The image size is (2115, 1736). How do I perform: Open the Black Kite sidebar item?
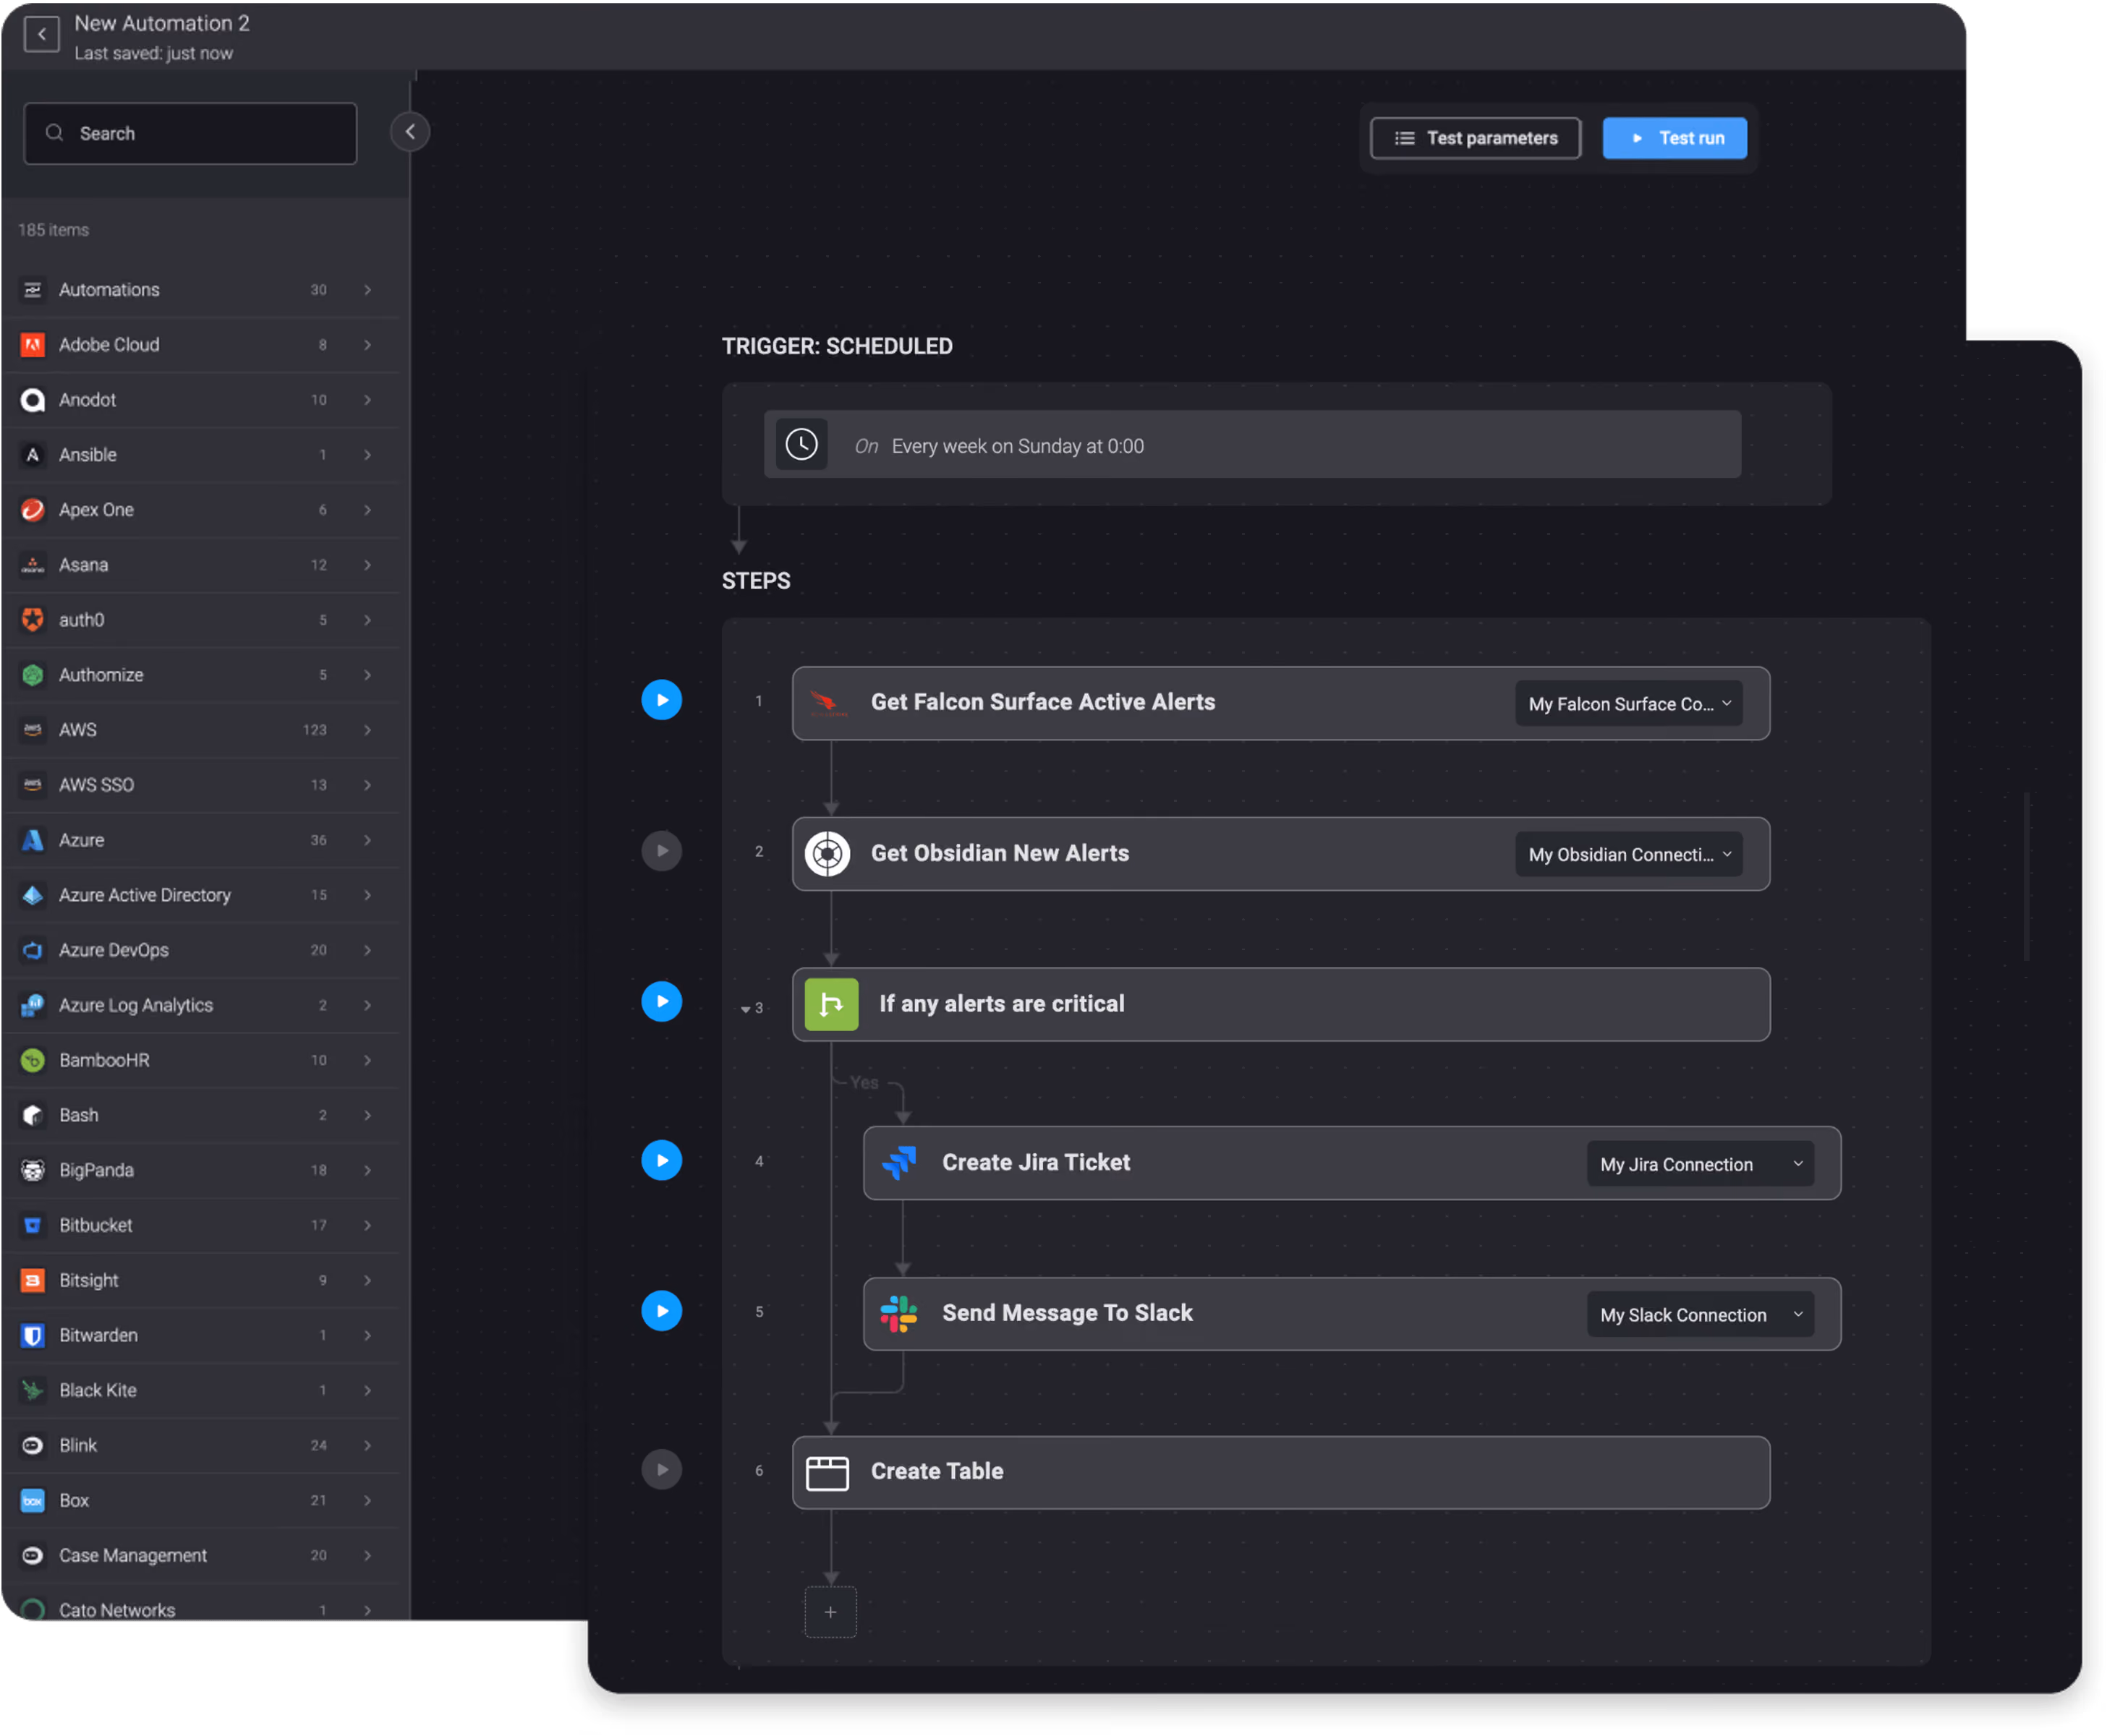point(200,1390)
